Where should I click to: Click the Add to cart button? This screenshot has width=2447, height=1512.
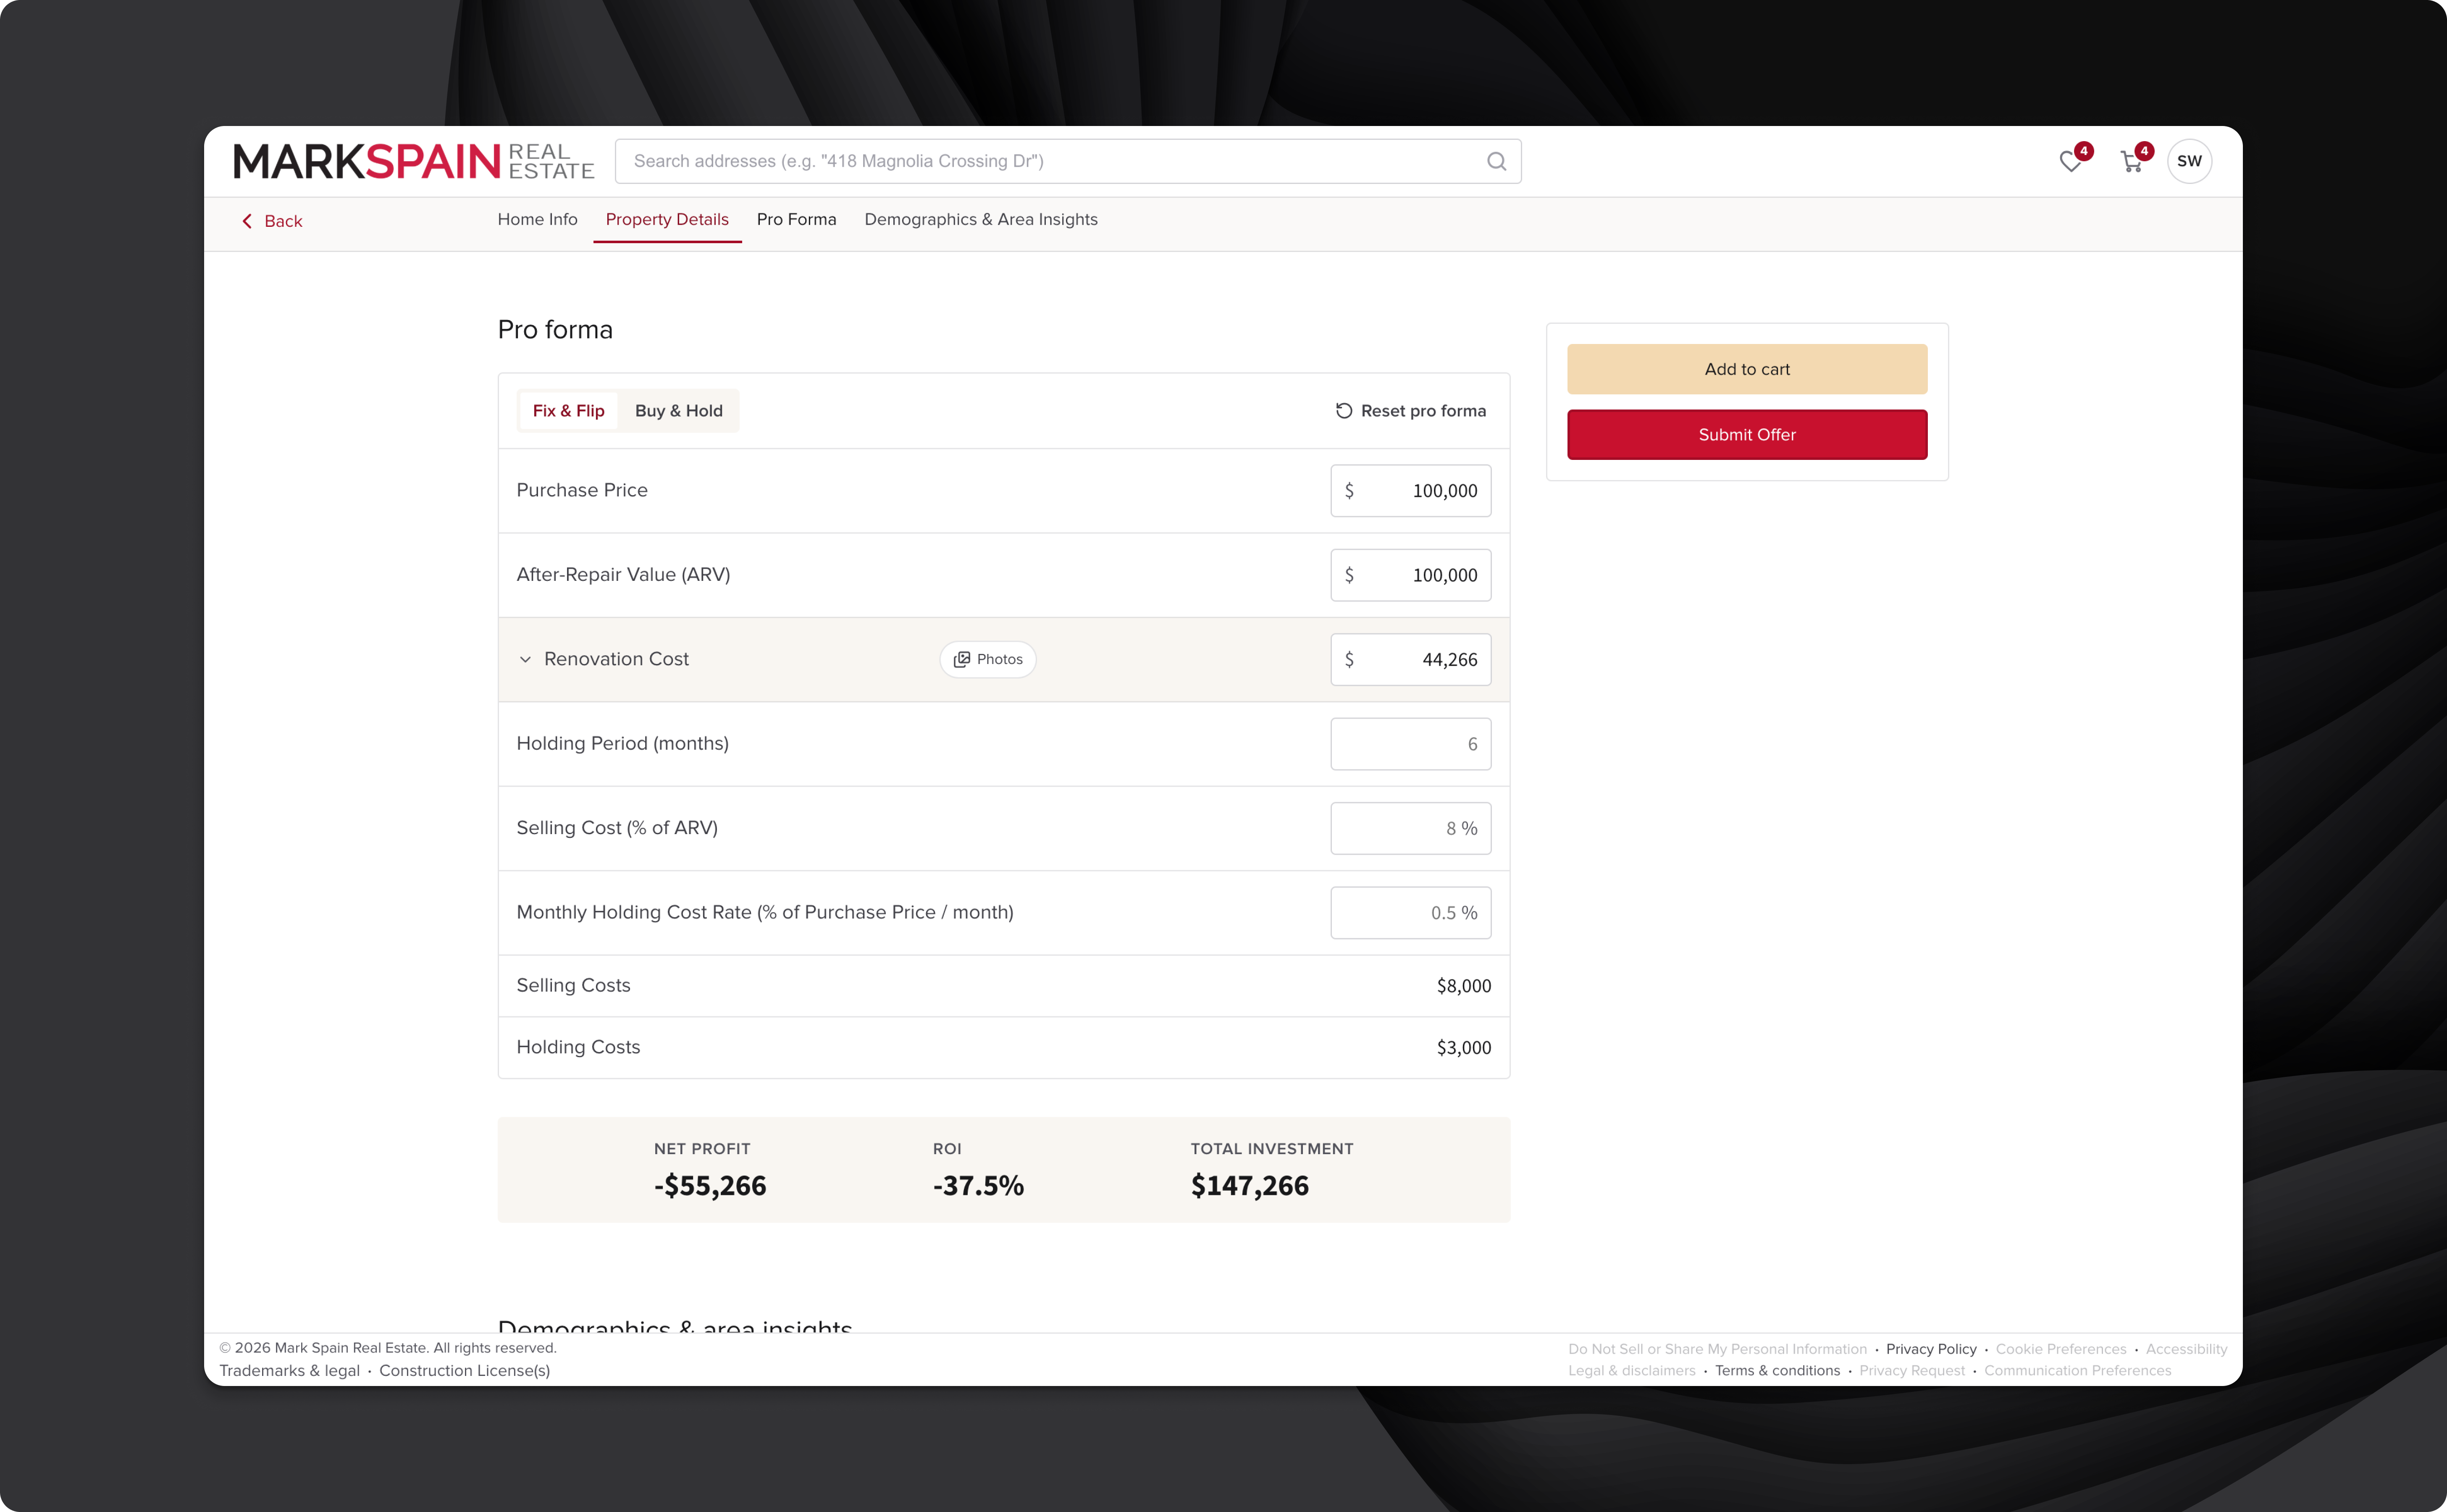(x=1747, y=369)
